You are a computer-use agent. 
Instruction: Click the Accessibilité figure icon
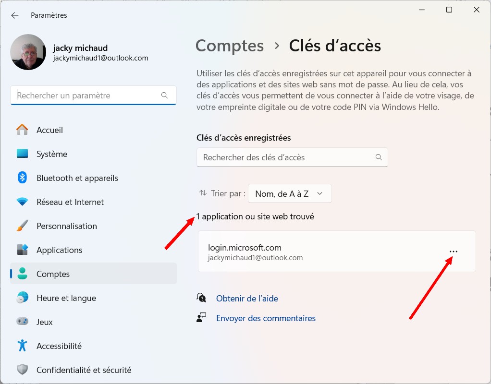click(x=22, y=346)
